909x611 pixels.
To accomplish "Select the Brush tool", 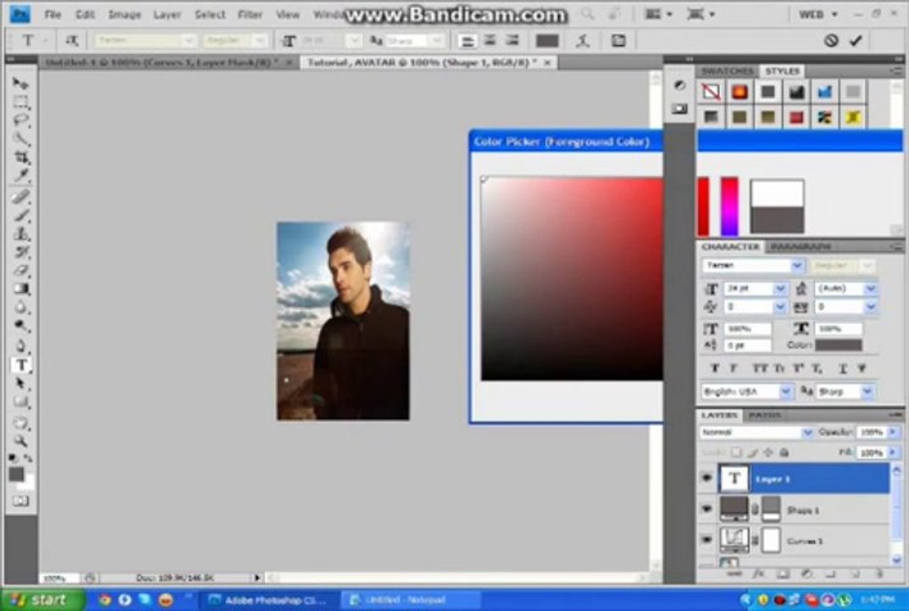I will click(x=21, y=216).
